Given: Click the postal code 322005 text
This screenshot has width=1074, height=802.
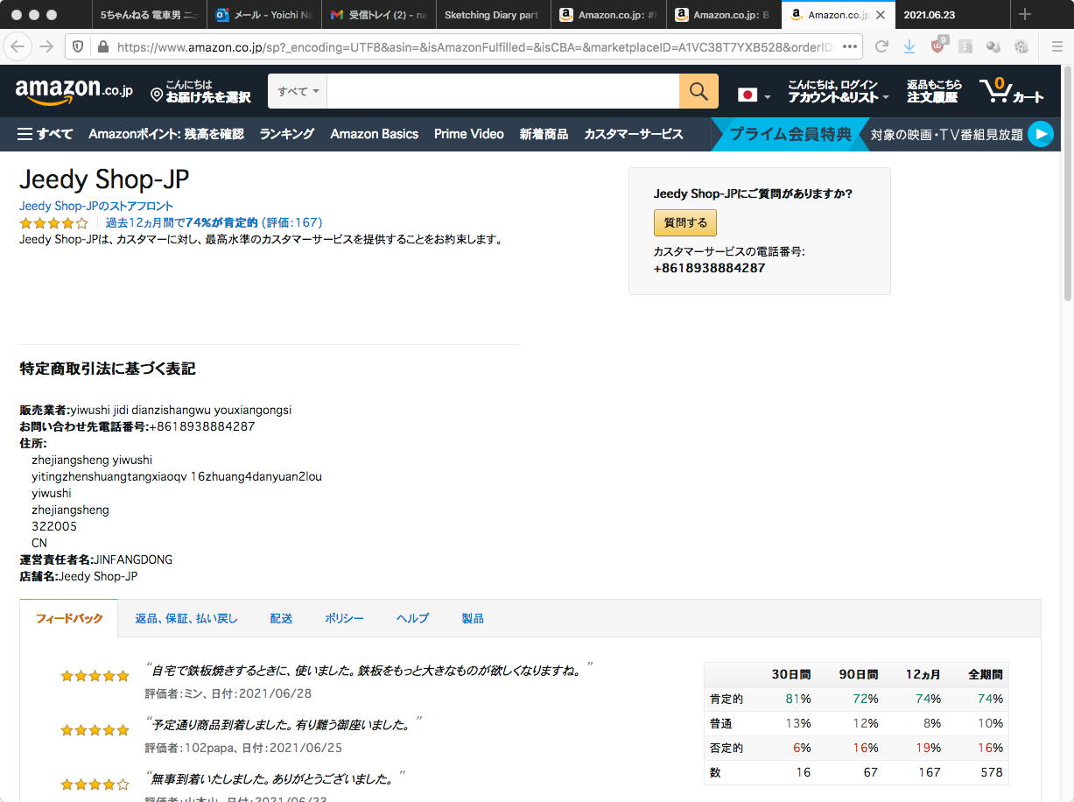Looking at the screenshot, I should (x=54, y=526).
